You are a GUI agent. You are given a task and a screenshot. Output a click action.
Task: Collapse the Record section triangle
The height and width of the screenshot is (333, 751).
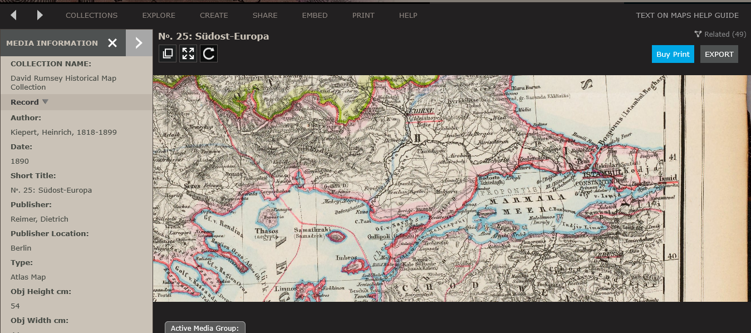[x=45, y=102]
